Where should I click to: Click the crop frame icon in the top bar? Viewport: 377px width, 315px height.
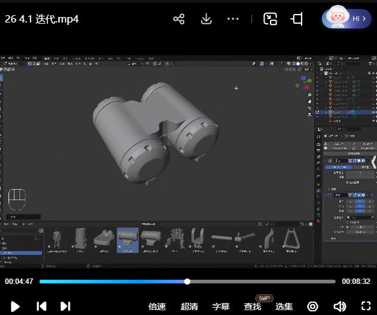297,19
